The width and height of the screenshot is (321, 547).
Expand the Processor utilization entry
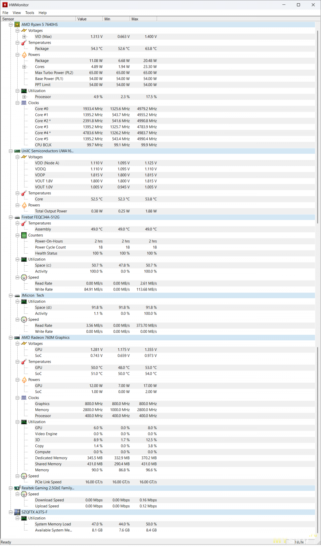pyautogui.click(x=24, y=97)
